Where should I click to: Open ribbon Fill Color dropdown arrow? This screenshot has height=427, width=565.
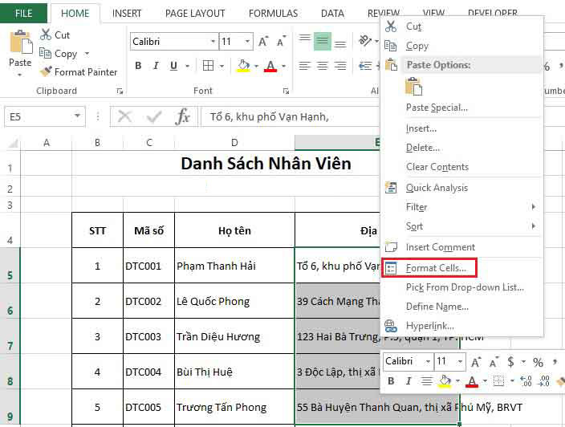(x=256, y=66)
